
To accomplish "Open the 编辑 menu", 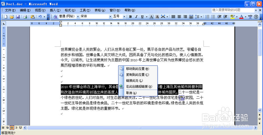I will pyautogui.click(x=25, y=10).
